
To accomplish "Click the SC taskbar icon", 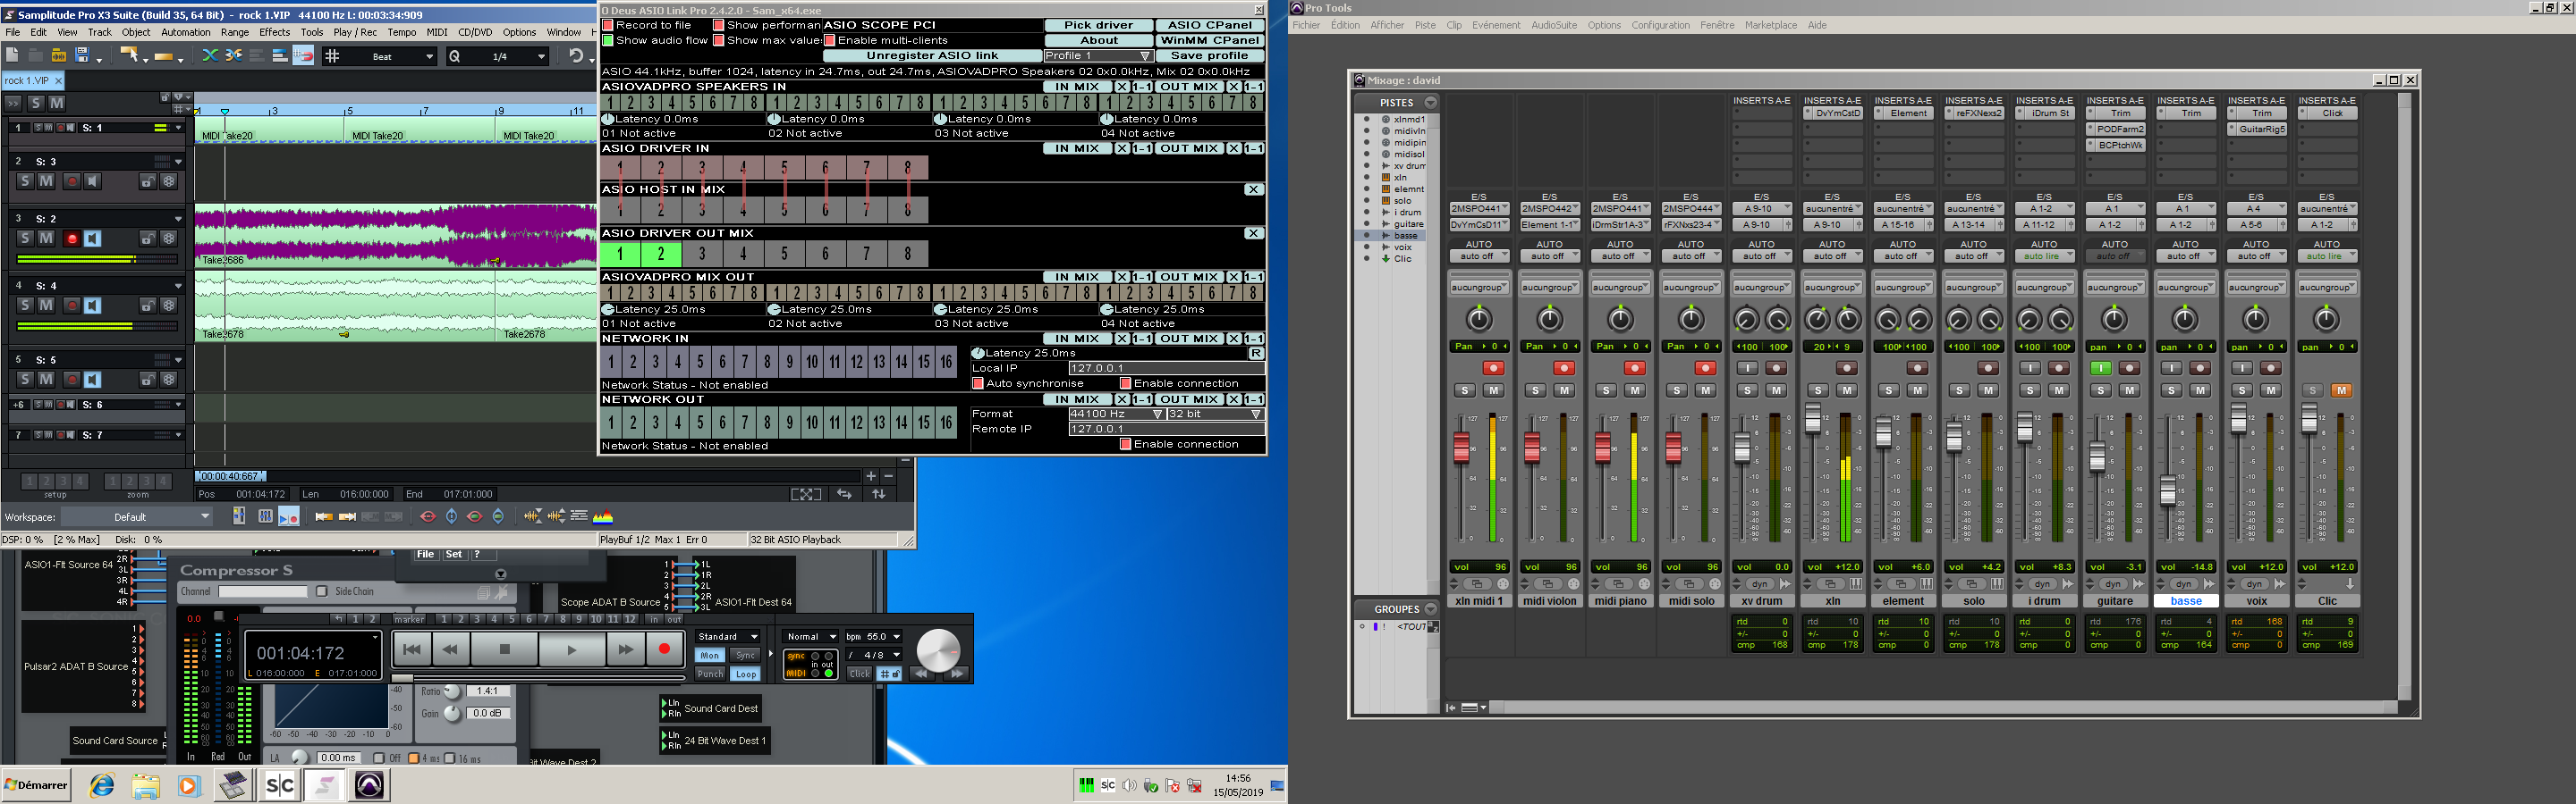I will pyautogui.click(x=280, y=785).
